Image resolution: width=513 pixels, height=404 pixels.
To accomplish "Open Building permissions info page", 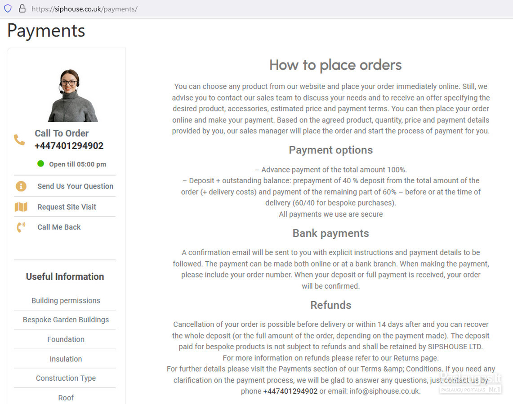I will [66, 300].
